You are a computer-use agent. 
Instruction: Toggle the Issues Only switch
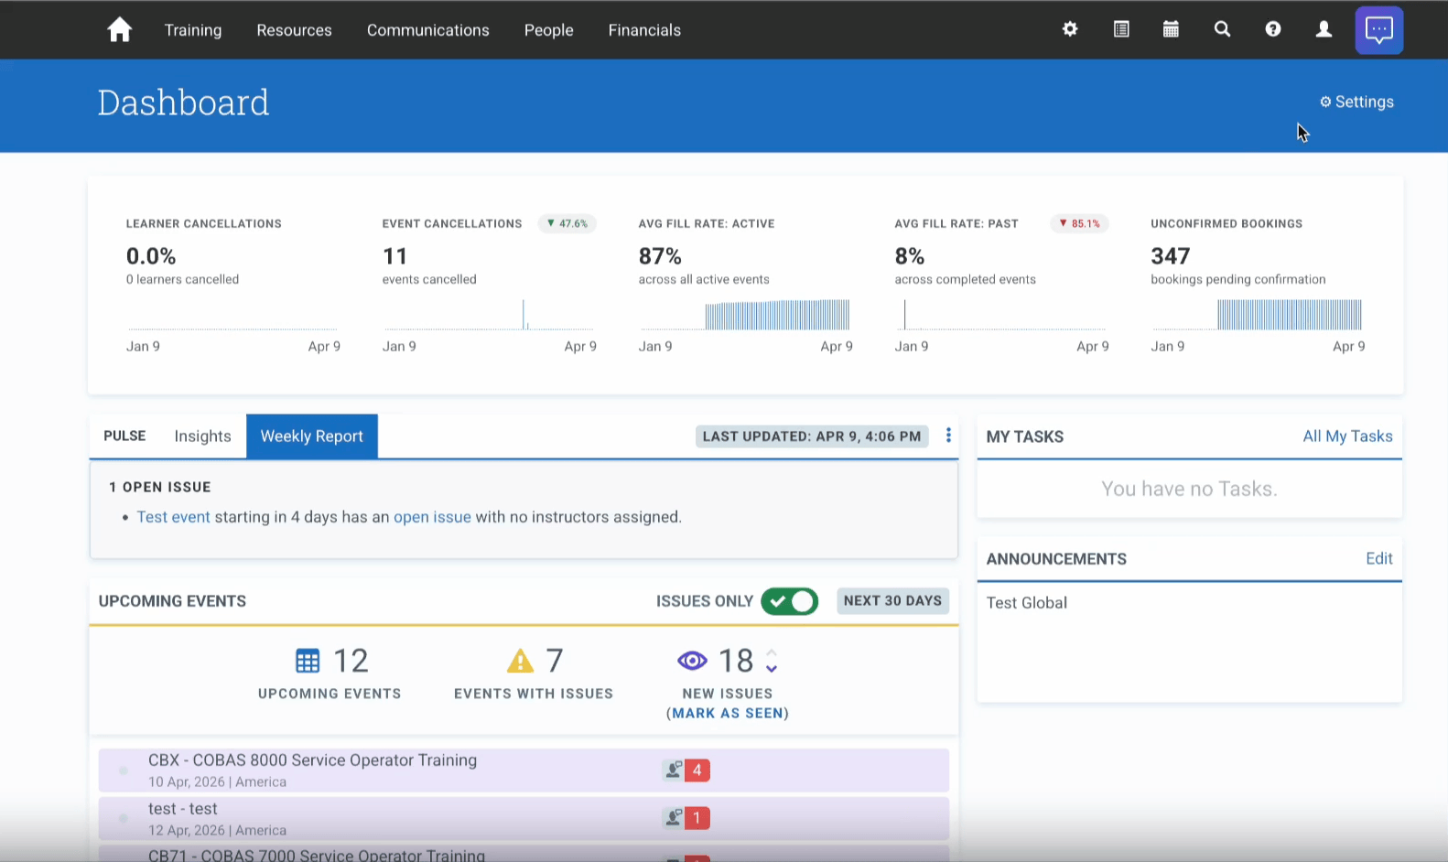[x=789, y=601]
